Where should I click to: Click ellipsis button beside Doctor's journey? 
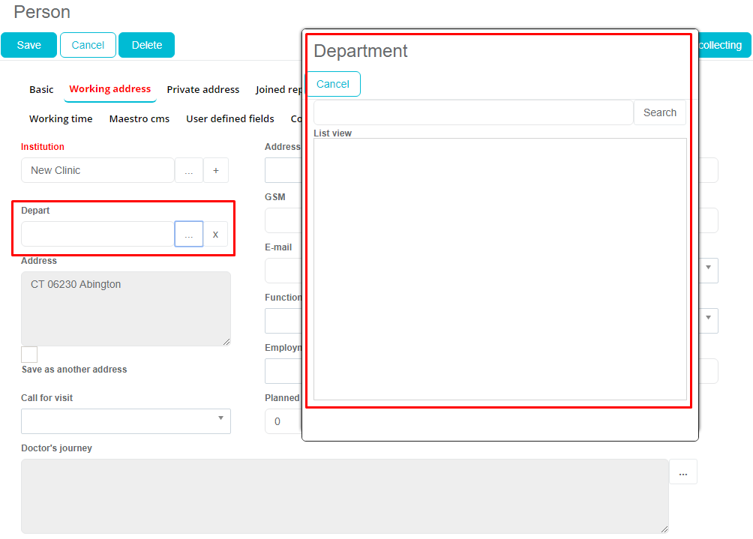coord(682,472)
